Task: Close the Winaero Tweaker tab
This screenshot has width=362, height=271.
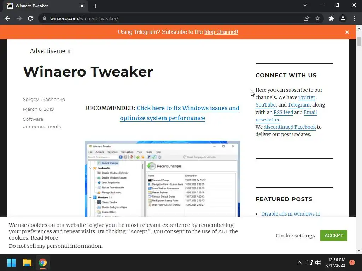Action: tap(82, 6)
